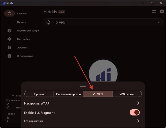Refresh the D-VPN profile subscription
The height and width of the screenshot is (128, 166).
48,22
